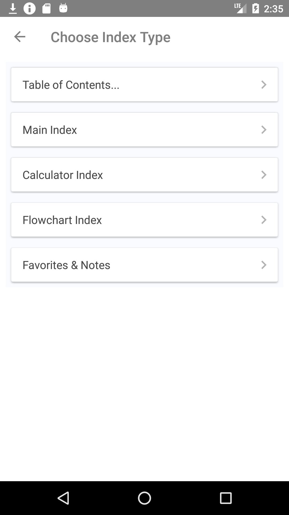289x515 pixels.
Task: Expand Table of Contents chevron
Action: 264,85
